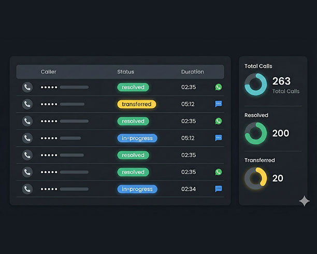The image size is (317, 254).
Task: Select the 02:34 duration value
Action: (189, 189)
